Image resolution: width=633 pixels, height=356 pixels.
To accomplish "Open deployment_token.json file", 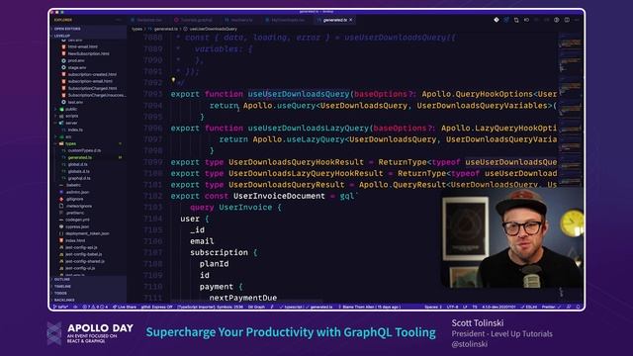I will pyautogui.click(x=87, y=233).
